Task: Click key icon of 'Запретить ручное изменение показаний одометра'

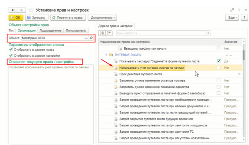Action: point(116,87)
